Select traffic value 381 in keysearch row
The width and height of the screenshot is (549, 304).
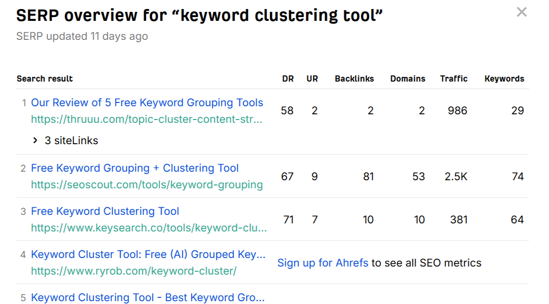coord(459,220)
